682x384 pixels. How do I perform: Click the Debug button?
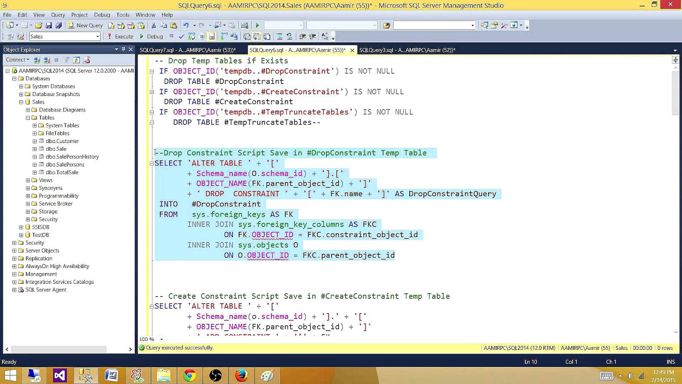tap(154, 36)
